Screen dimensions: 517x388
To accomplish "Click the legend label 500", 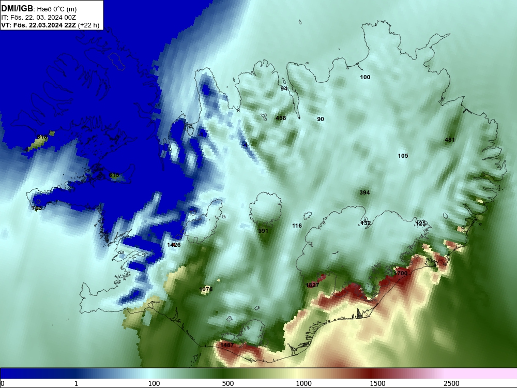I will pyautogui.click(x=228, y=383).
